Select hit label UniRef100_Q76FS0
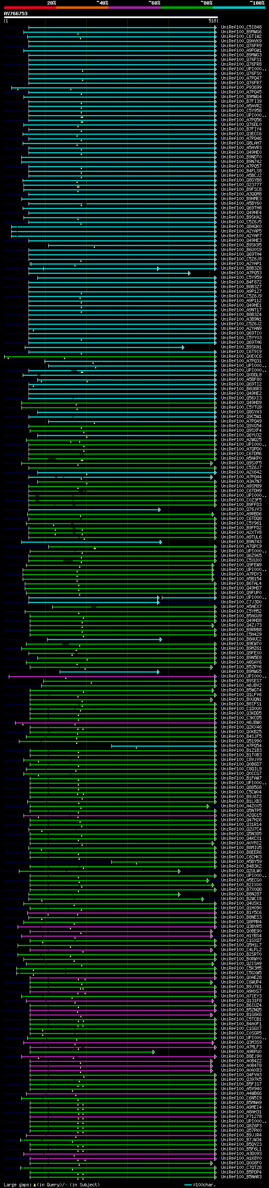269x1188 pixels. click(241, 73)
